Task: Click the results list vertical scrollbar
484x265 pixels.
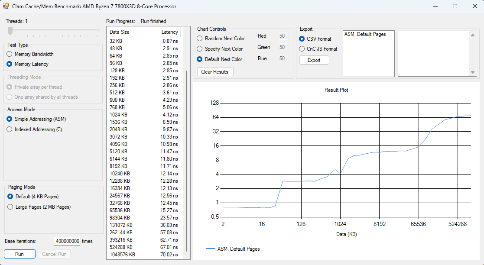Action: [x=186, y=162]
